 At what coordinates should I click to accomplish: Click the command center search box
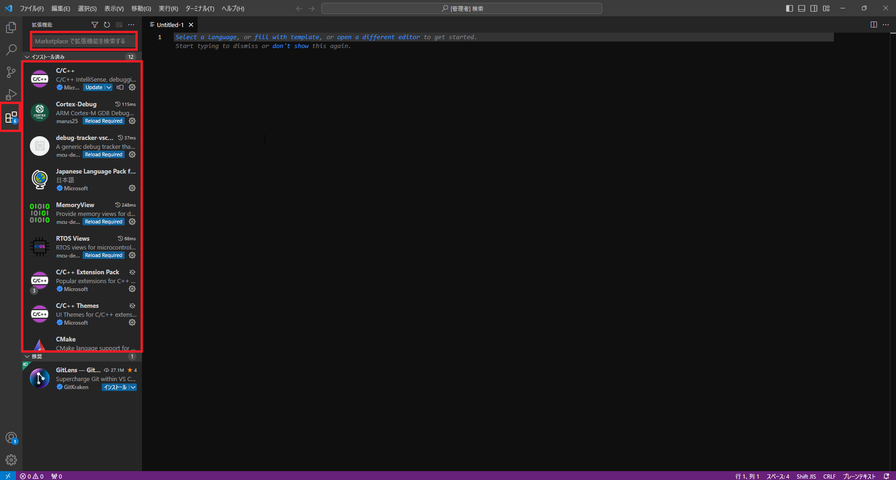pos(462,8)
